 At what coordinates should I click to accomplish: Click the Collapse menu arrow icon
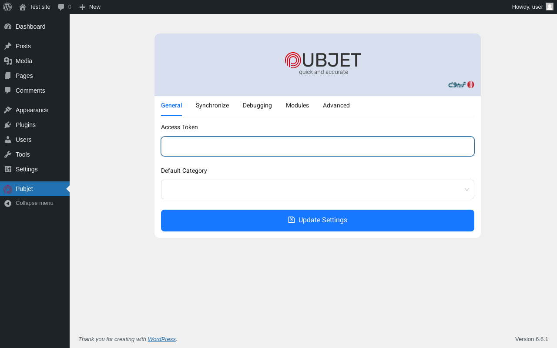[x=8, y=203]
